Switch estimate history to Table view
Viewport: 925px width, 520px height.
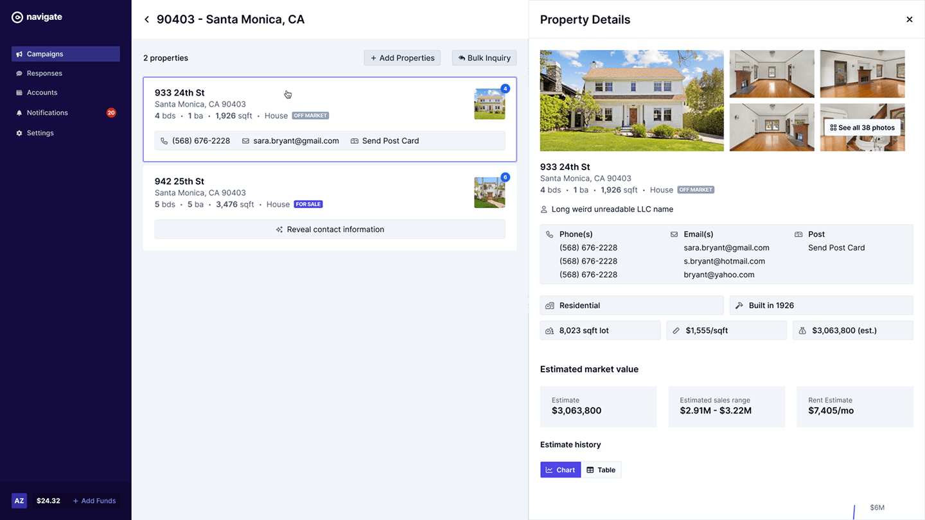point(601,470)
